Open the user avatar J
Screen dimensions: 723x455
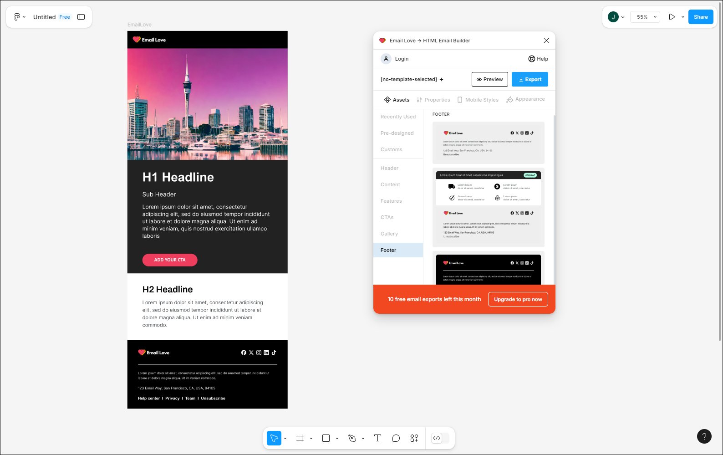coord(613,17)
